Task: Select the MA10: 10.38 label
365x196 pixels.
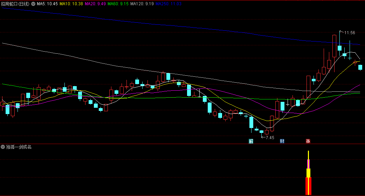Action: click(71, 4)
